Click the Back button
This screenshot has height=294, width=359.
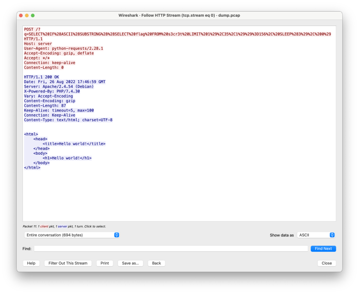click(157, 263)
